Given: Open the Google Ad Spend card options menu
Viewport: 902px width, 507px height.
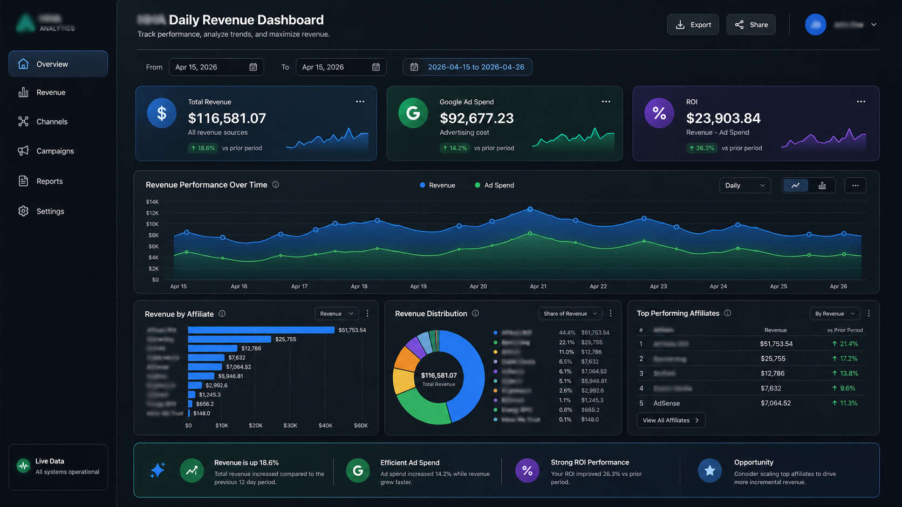Looking at the screenshot, I should click(606, 102).
